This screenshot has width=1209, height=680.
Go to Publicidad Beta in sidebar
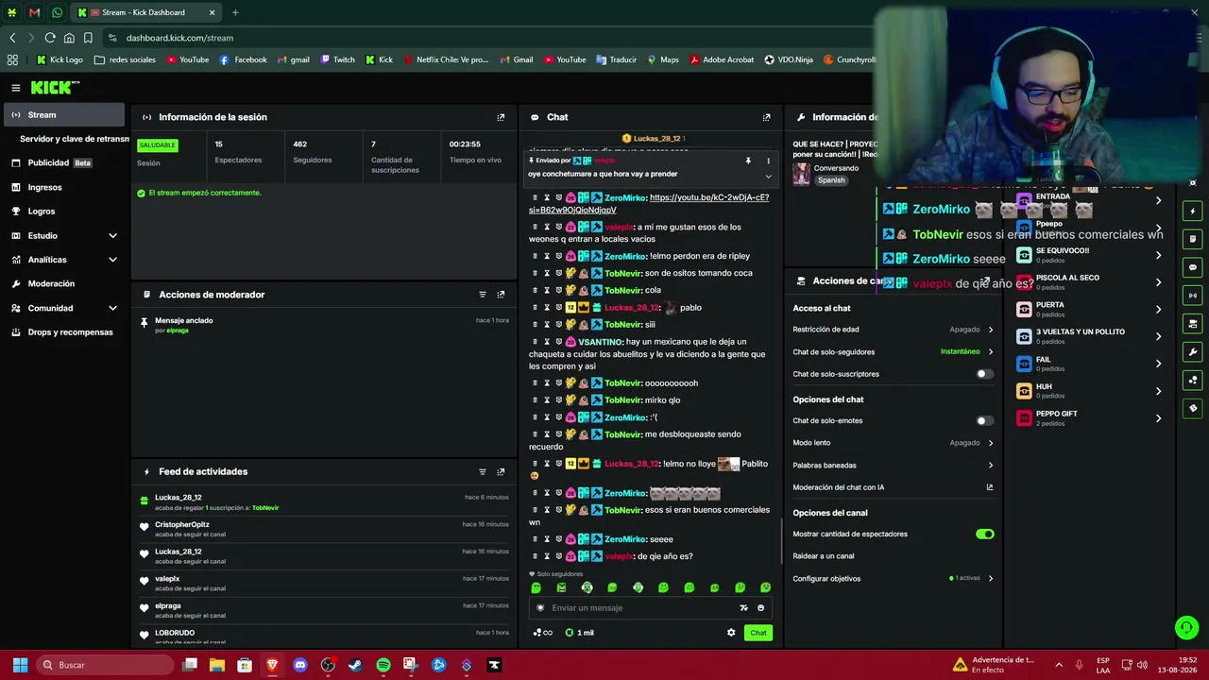(x=62, y=163)
